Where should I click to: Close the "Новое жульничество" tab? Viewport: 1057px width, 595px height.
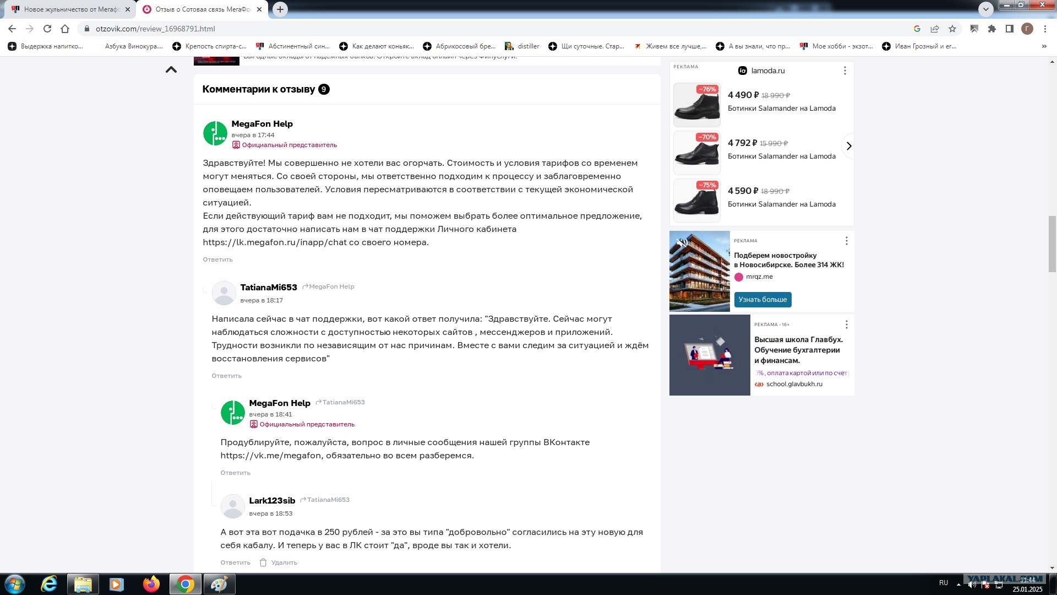coord(128,9)
